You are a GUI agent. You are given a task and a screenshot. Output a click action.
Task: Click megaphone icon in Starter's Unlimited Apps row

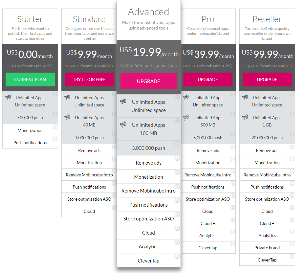(8, 97)
